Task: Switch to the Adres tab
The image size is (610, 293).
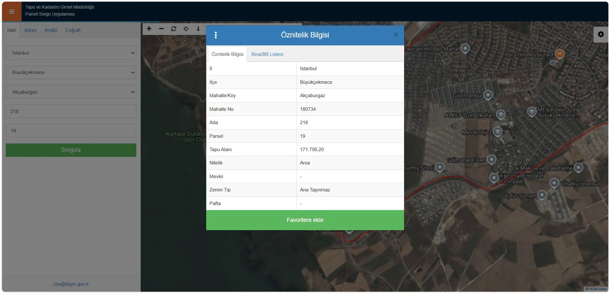Action: (30, 30)
